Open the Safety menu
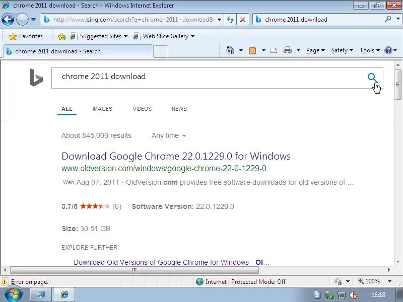Viewport: 403px width, 302px height. pos(342,50)
